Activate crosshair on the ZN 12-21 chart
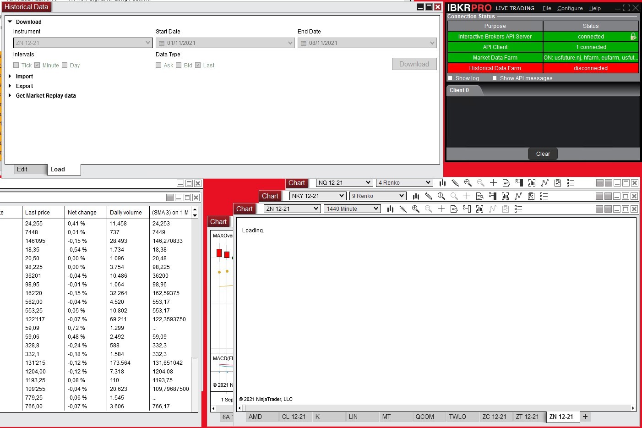Viewport: 642px width, 428px height. pyautogui.click(x=441, y=209)
